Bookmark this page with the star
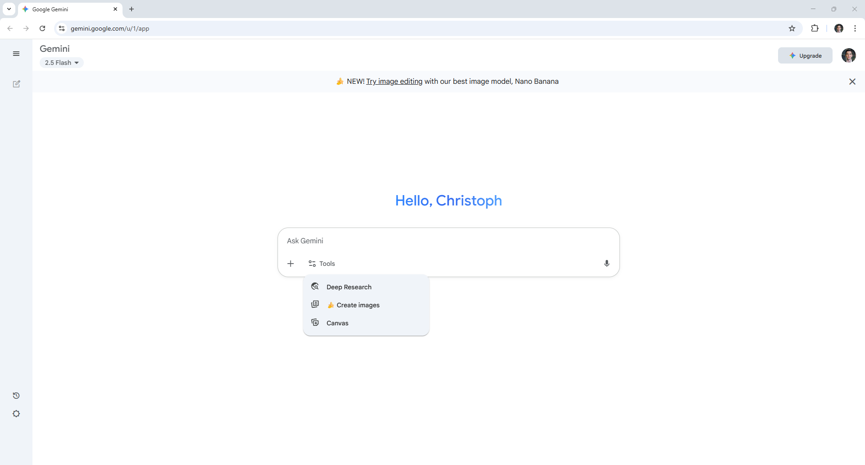 pos(792,28)
